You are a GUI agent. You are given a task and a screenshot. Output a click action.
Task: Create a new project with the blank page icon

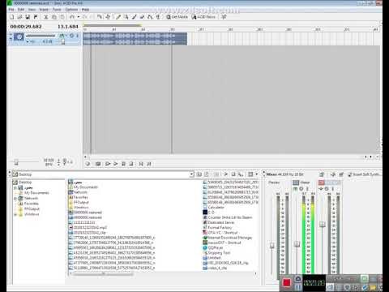12,17
